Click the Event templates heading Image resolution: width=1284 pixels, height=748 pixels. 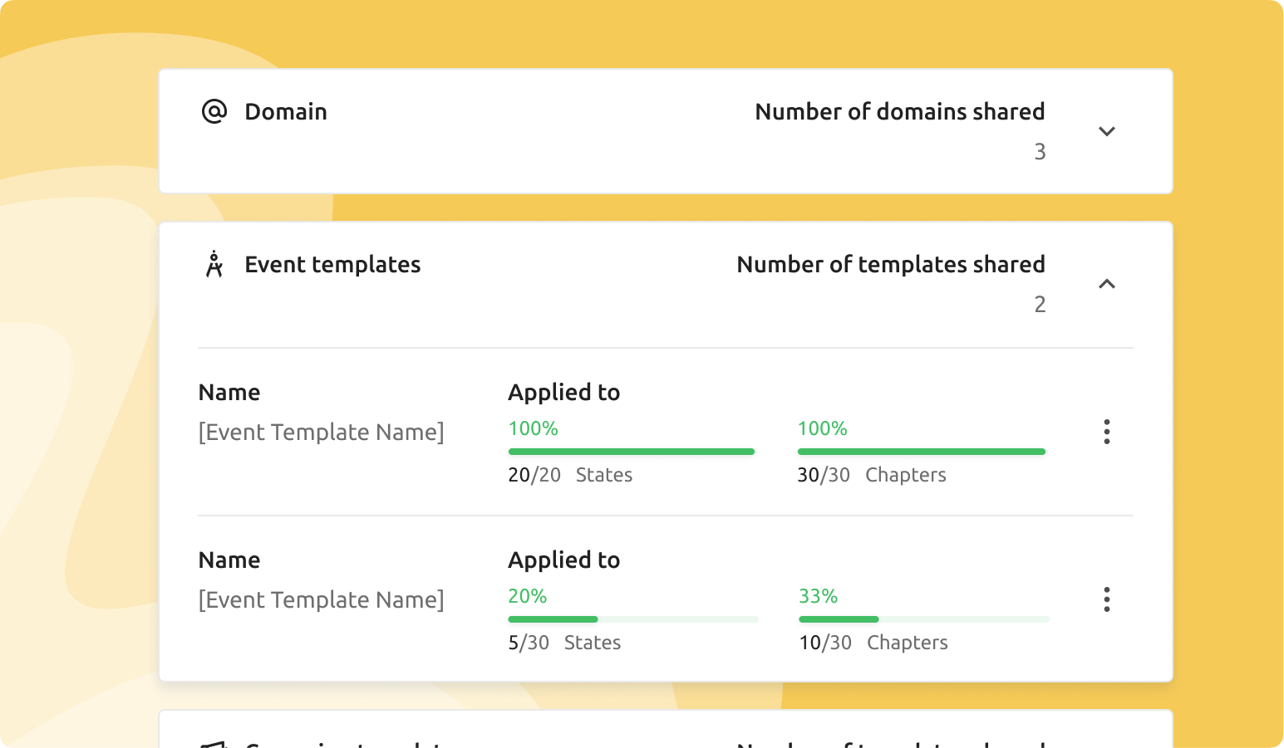pos(332,264)
